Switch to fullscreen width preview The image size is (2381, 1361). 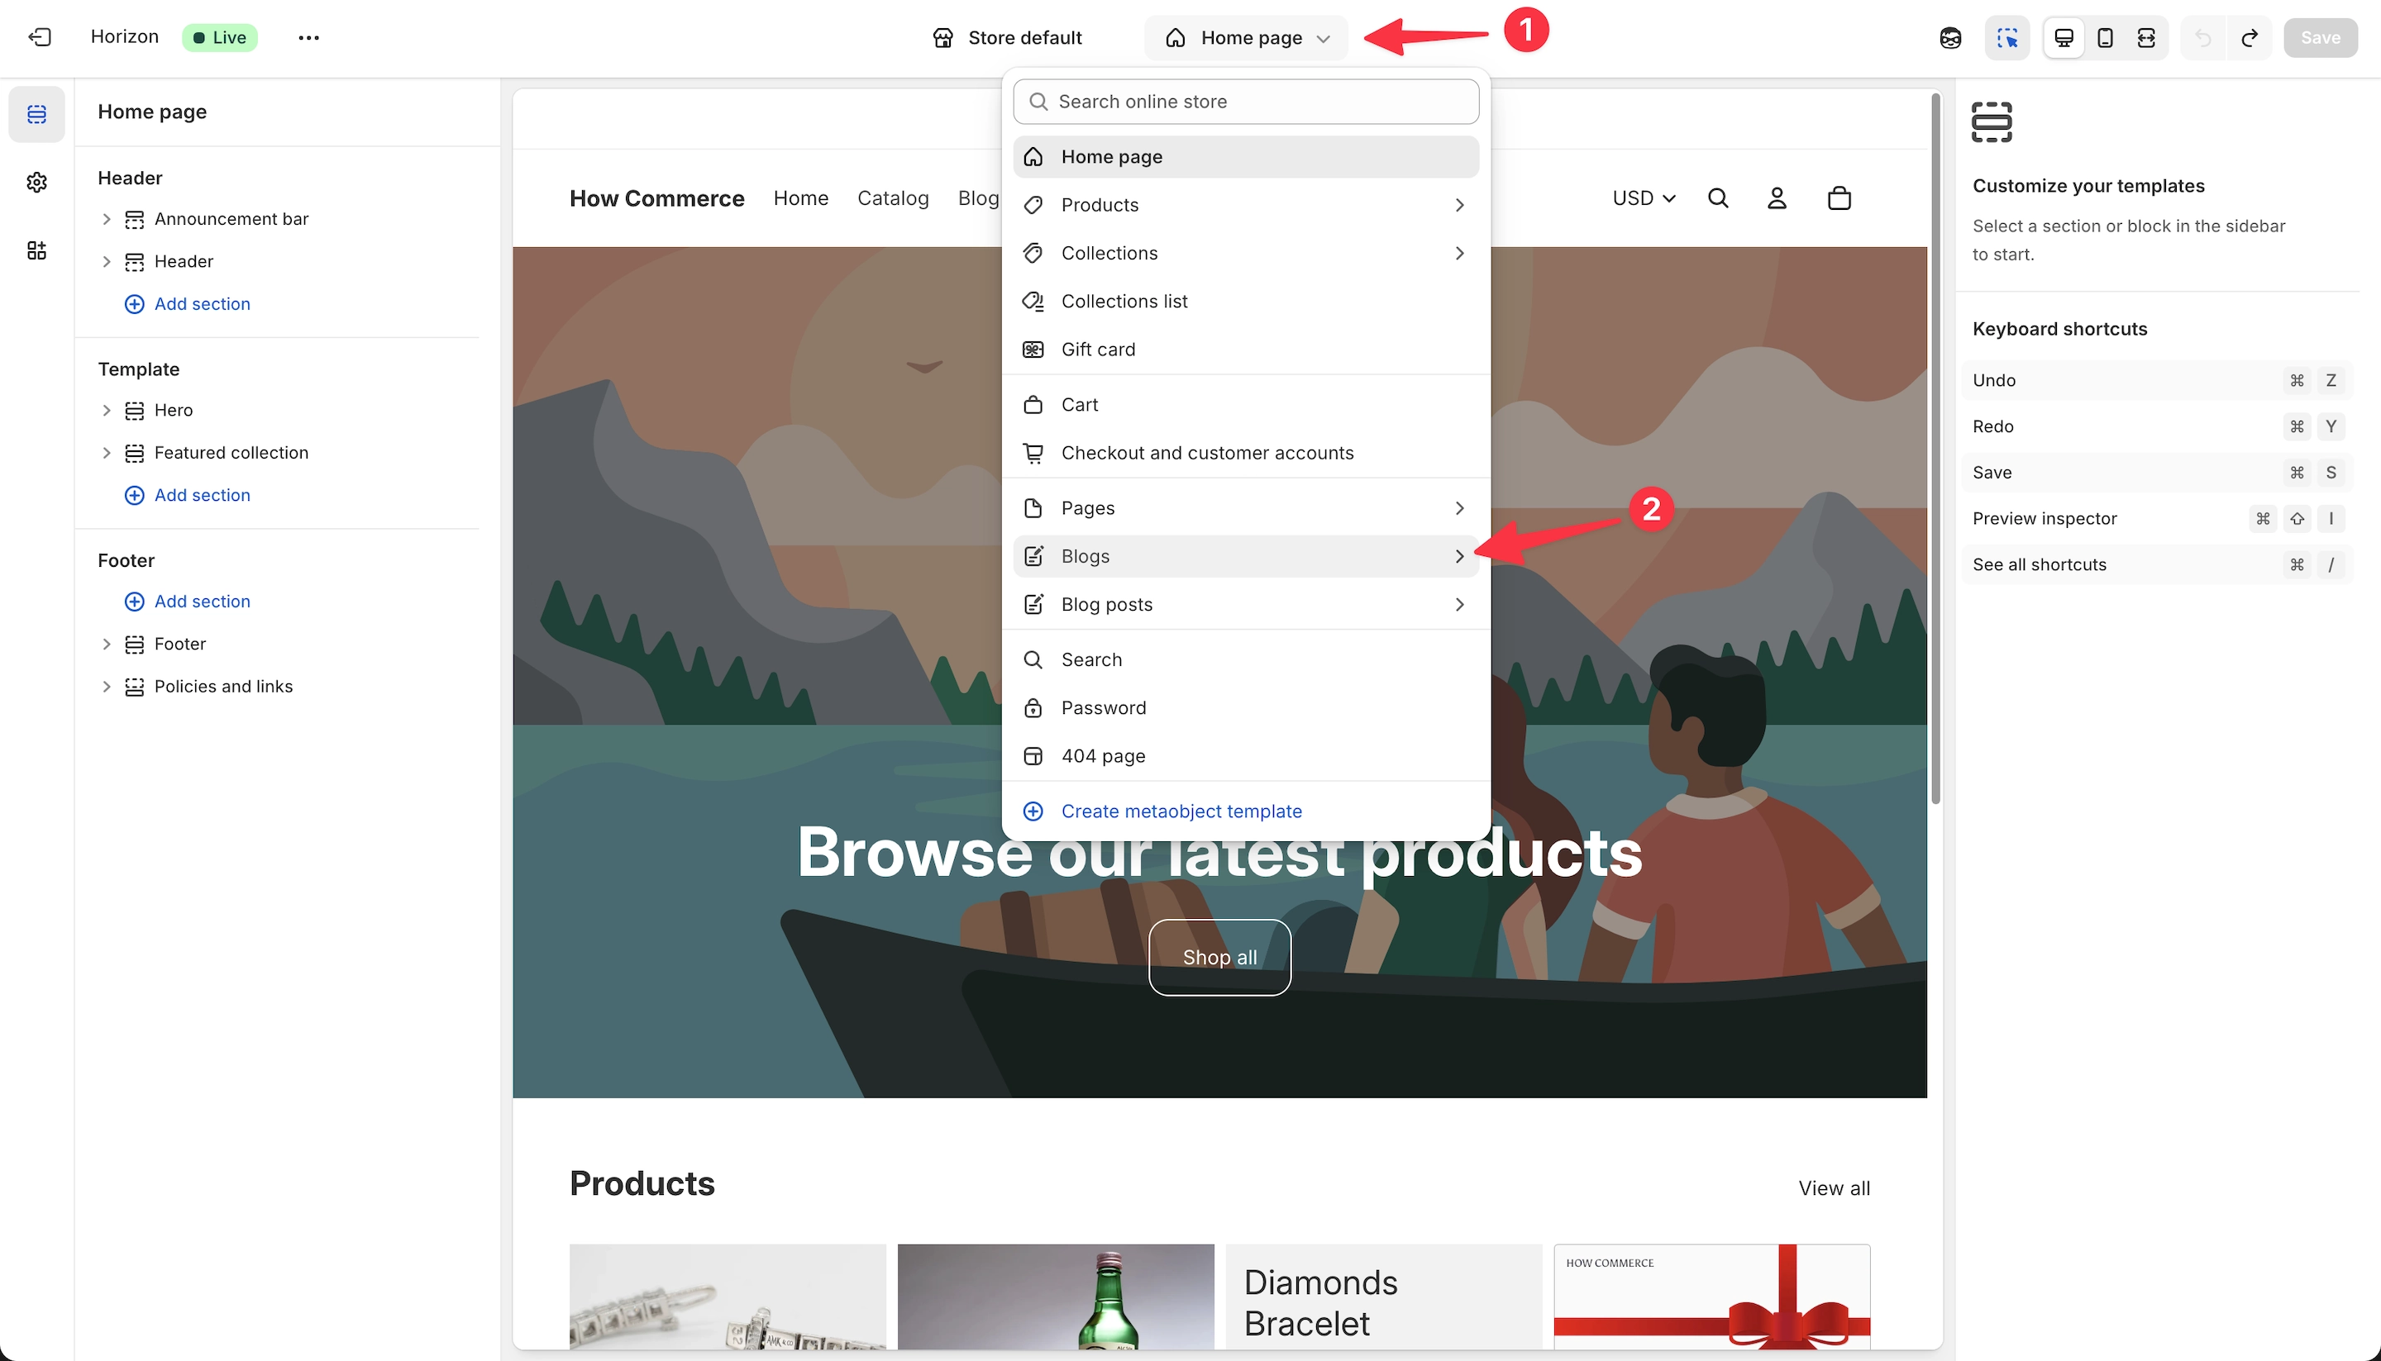coord(2146,37)
